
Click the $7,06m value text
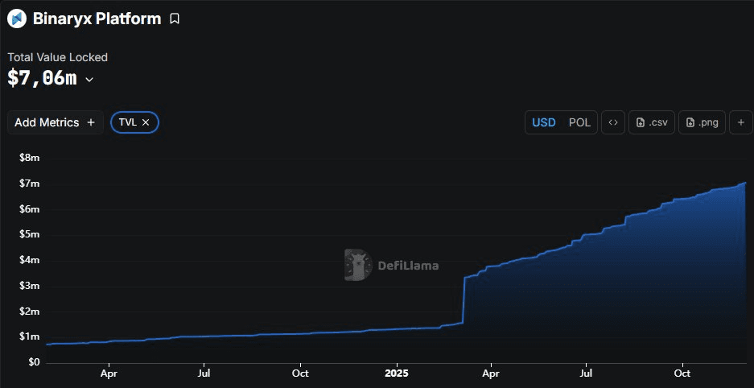[x=43, y=78]
